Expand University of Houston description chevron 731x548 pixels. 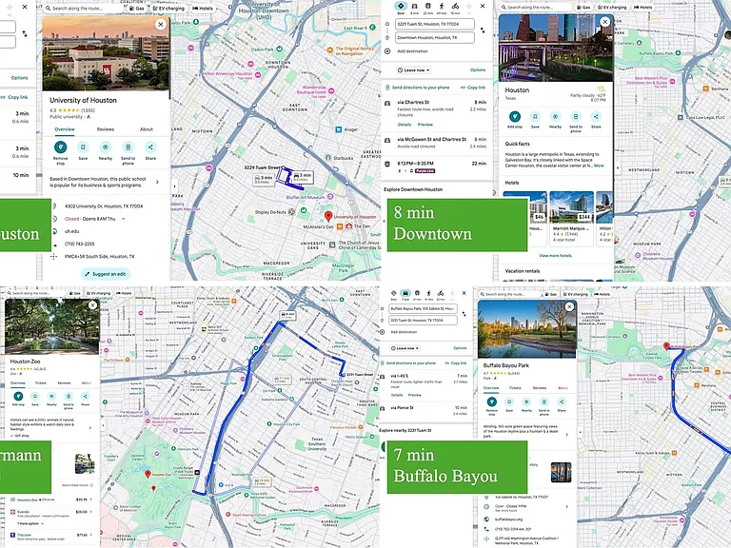157,183
